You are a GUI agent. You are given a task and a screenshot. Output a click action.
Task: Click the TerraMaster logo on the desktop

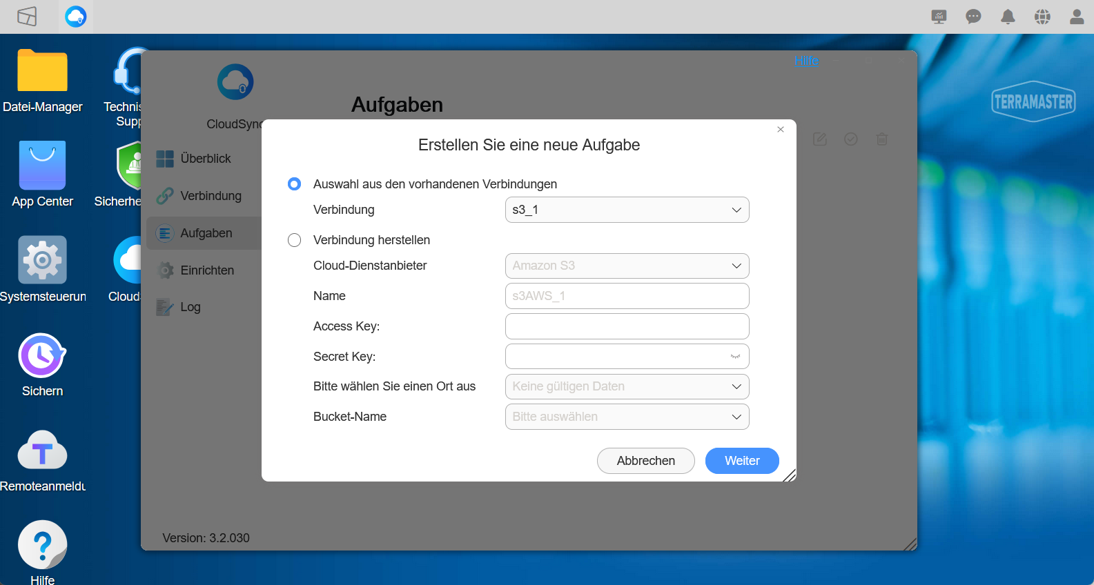pos(1033,102)
